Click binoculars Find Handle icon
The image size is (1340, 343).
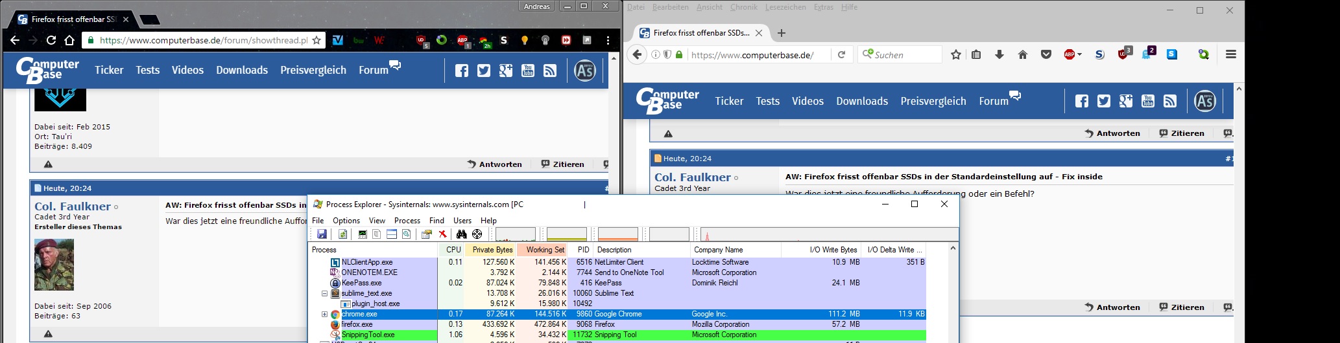pyautogui.click(x=461, y=234)
